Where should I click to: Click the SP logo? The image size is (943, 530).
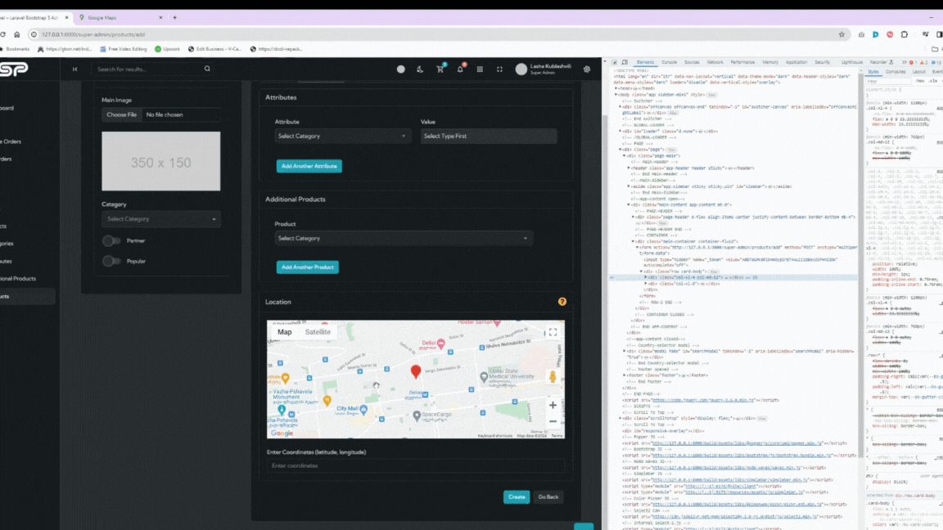tap(13, 69)
